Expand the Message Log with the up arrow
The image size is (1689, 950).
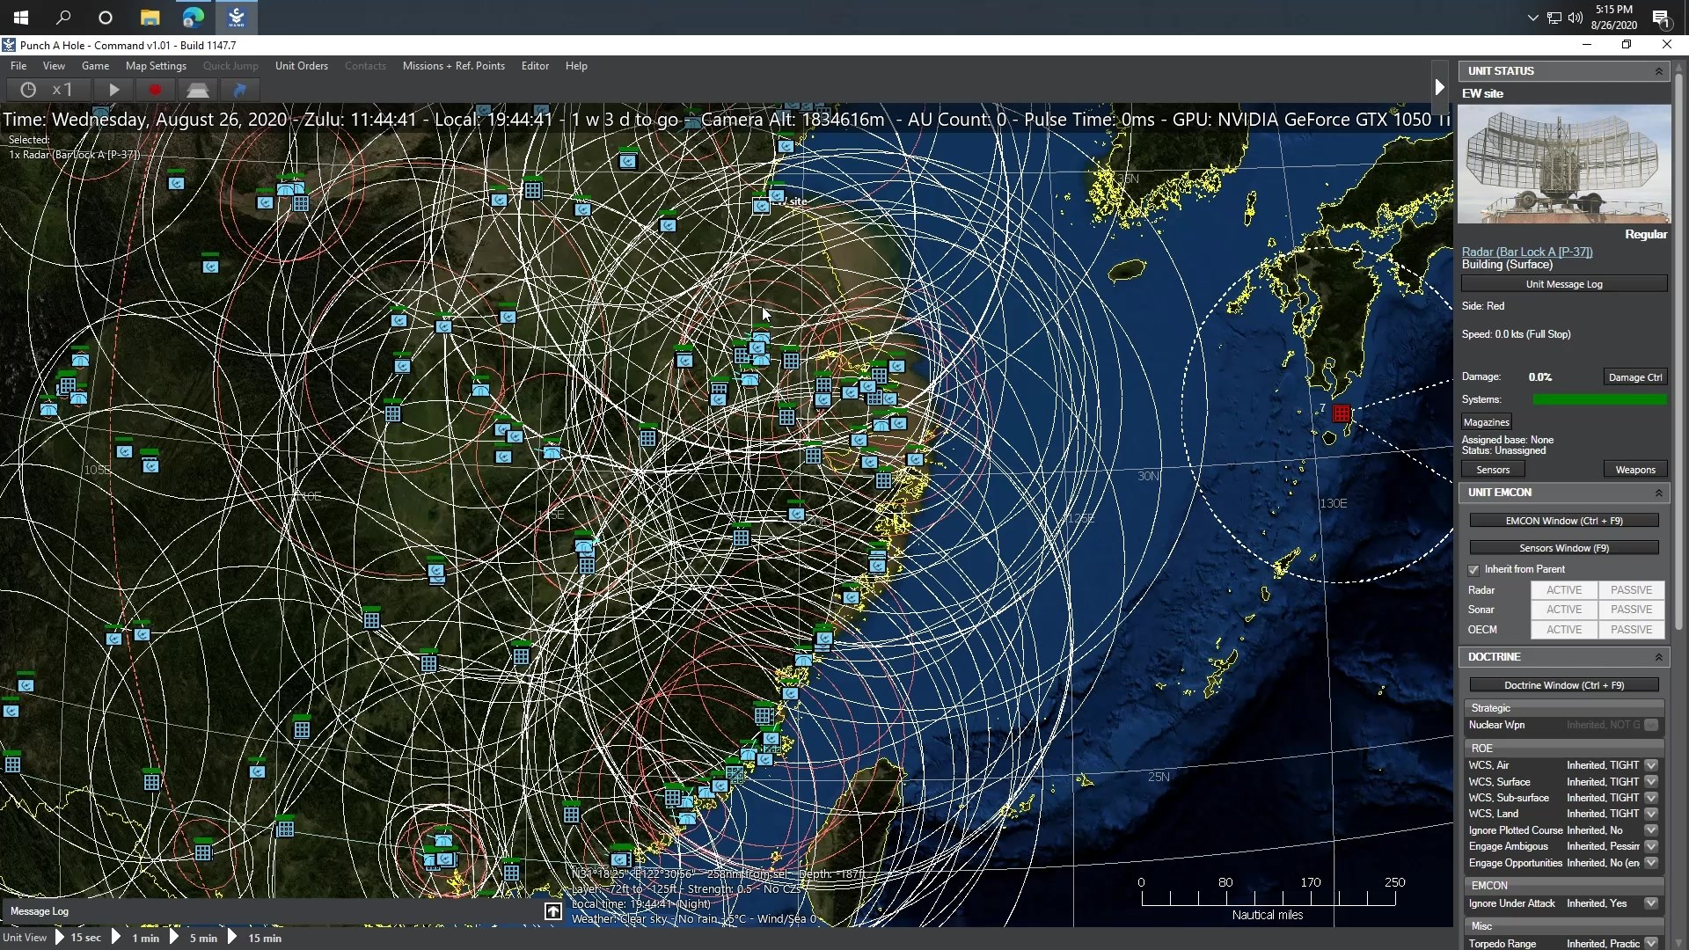coord(552,911)
